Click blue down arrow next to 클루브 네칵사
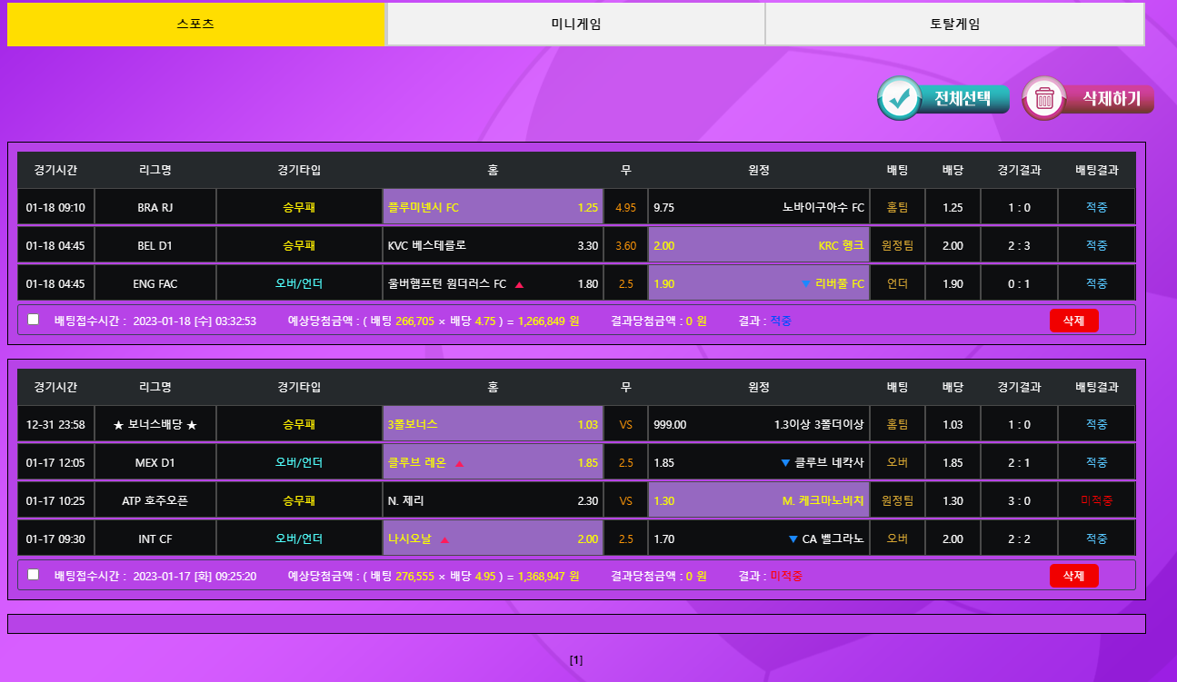The width and height of the screenshot is (1177, 682). pyautogui.click(x=785, y=463)
